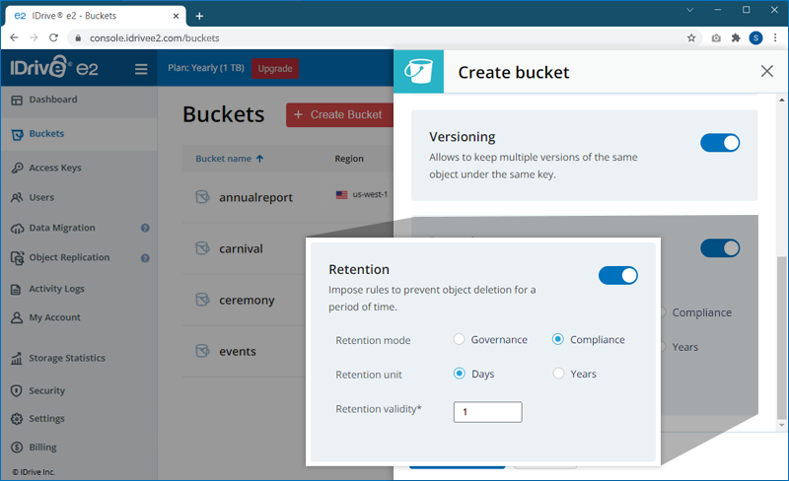Select Compliance retention mode in highlighted panel
This screenshot has width=789, height=481.
point(558,339)
